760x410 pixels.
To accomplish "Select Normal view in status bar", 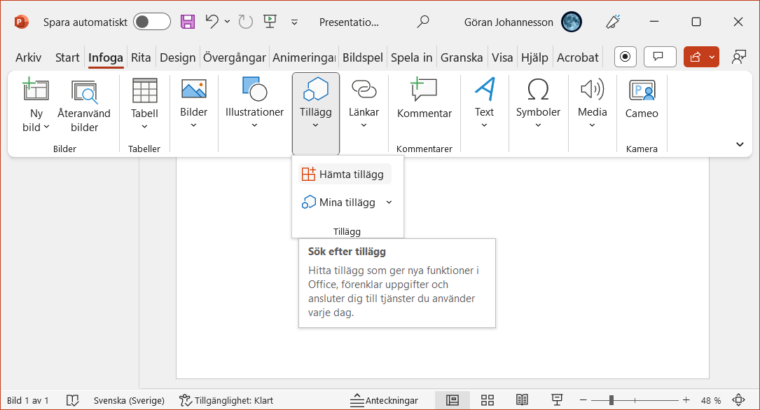I will click(452, 400).
